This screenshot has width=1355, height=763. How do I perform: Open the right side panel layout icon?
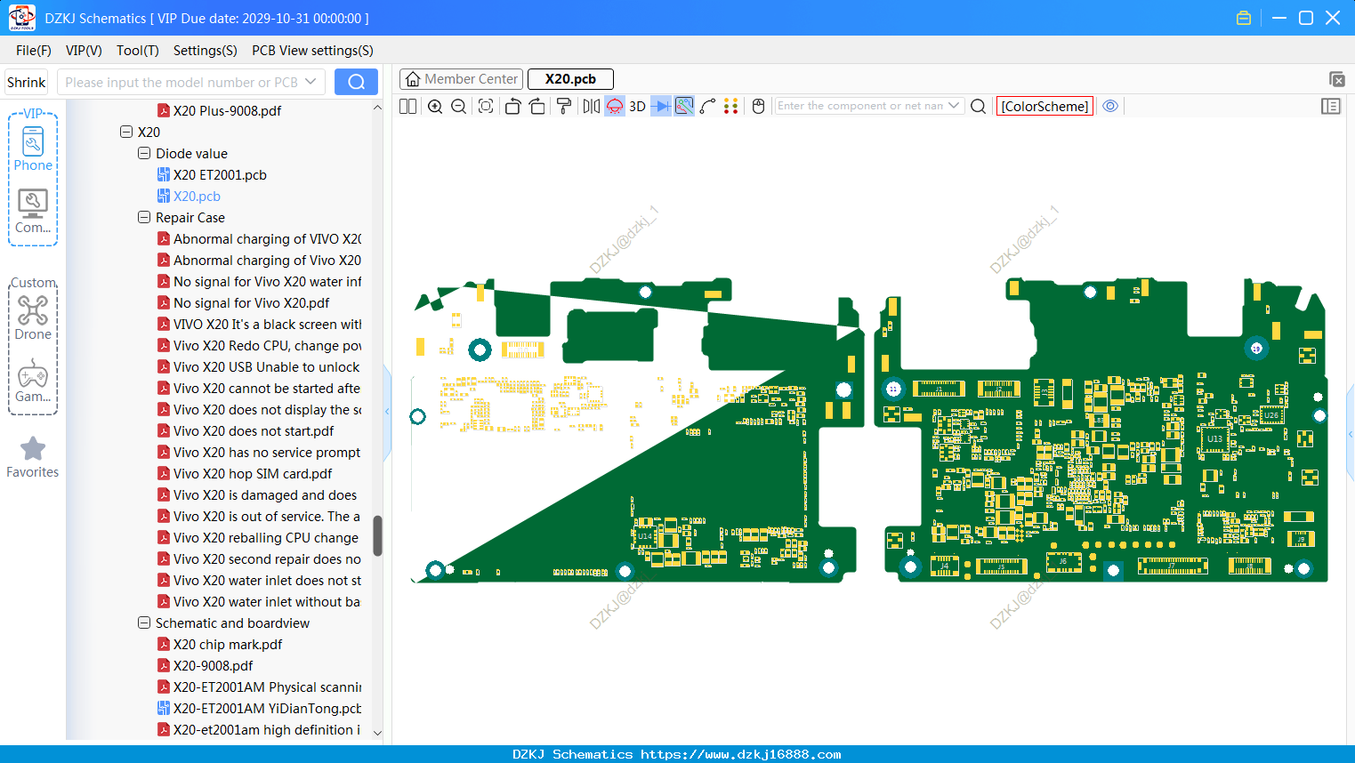(x=1331, y=106)
